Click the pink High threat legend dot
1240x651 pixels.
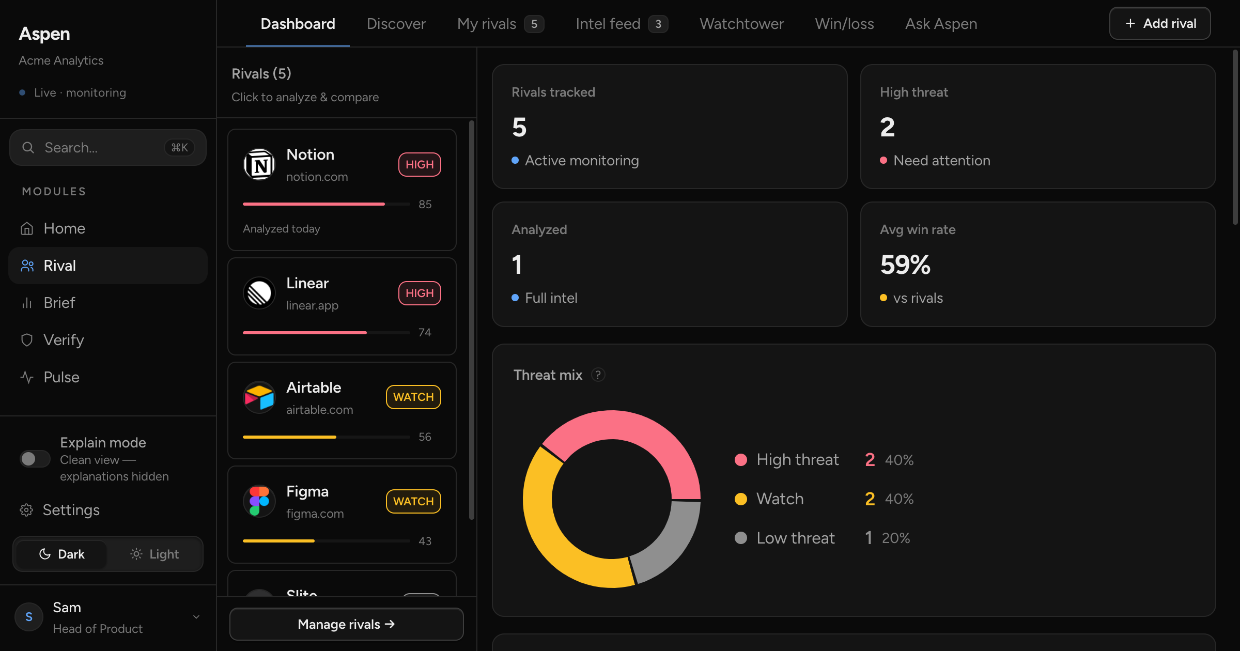click(x=741, y=460)
